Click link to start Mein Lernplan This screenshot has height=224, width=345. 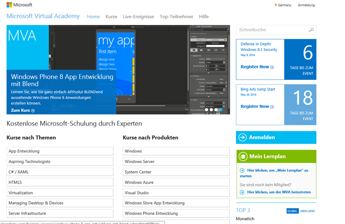pos(274,173)
